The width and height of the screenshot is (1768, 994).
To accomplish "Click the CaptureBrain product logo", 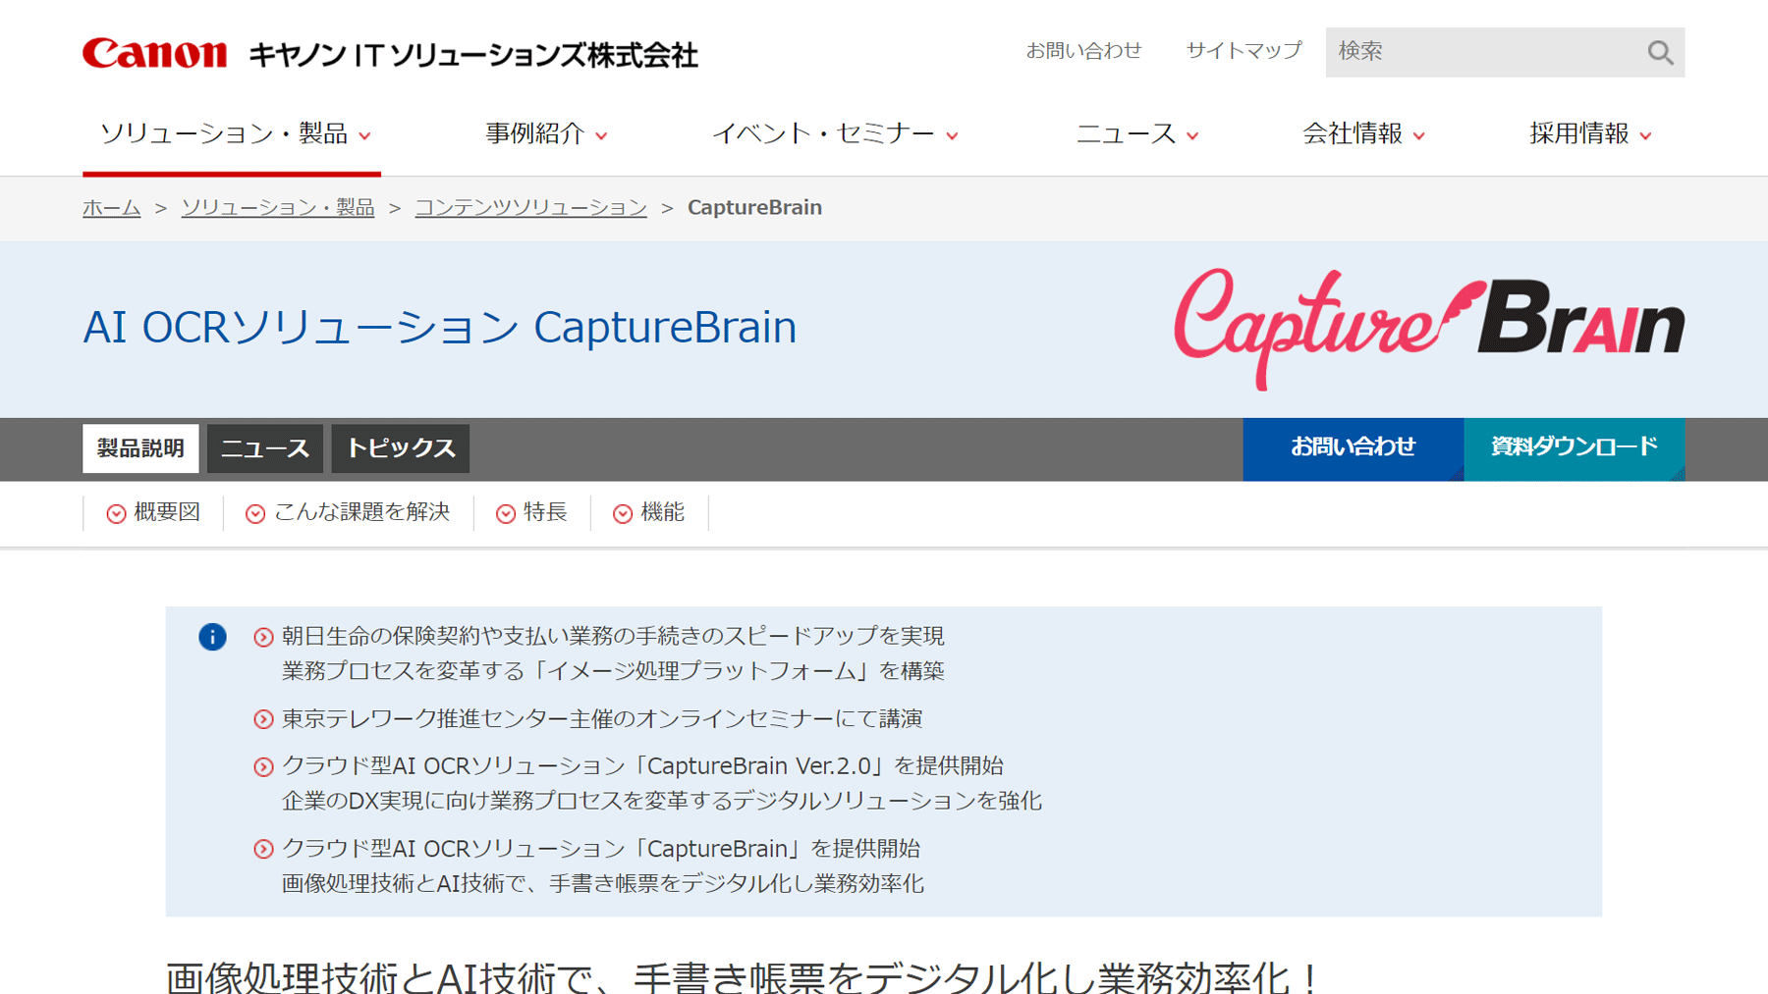I will click(1429, 329).
